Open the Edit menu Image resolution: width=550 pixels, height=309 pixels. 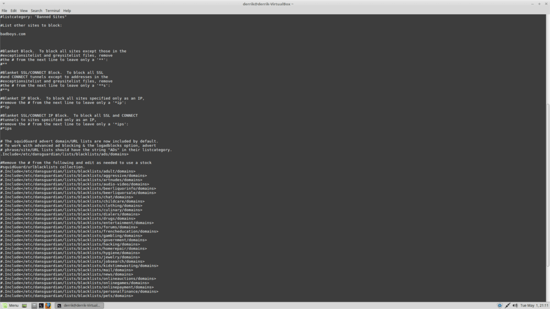pyautogui.click(x=14, y=11)
